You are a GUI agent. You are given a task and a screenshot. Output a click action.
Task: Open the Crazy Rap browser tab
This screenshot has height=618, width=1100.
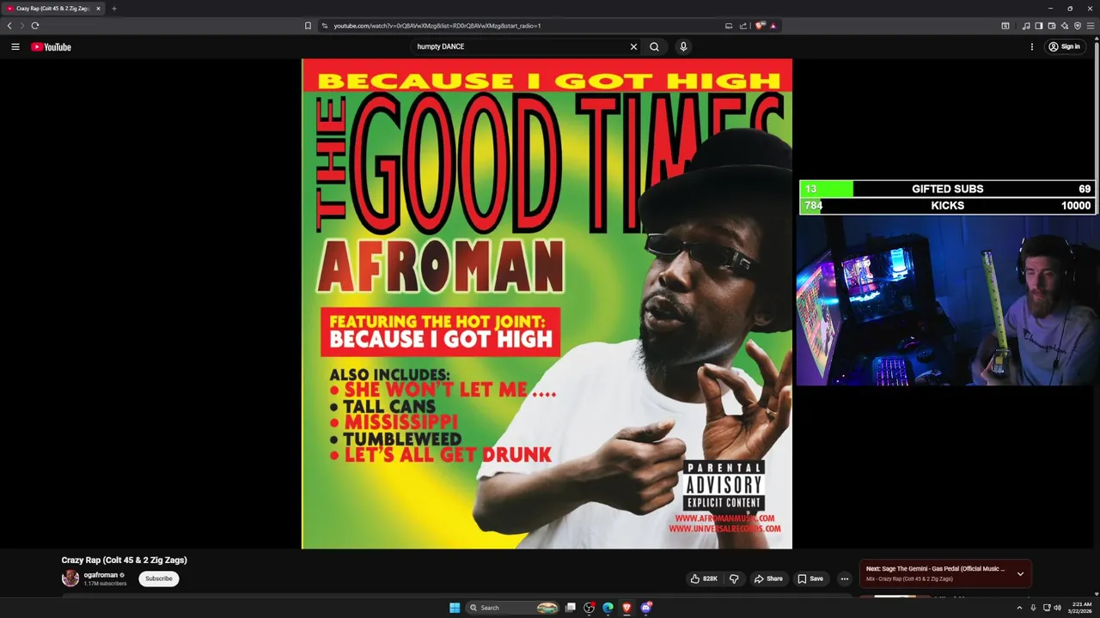[x=52, y=9]
